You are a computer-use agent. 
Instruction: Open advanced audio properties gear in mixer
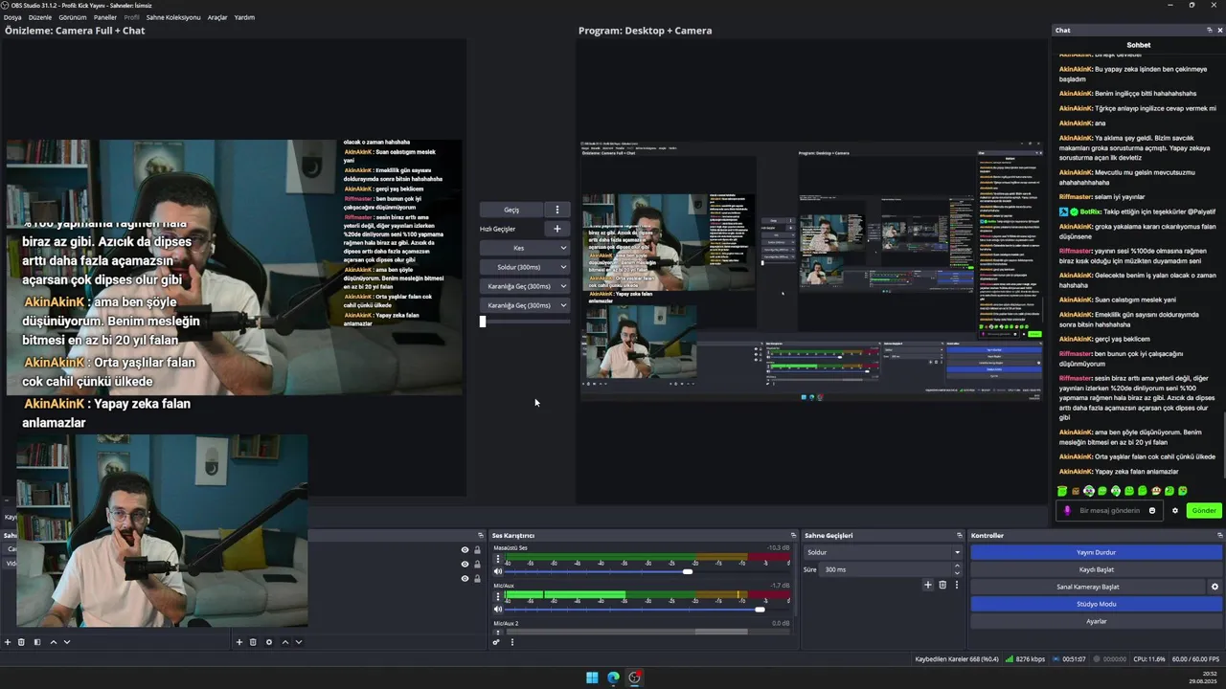(496, 642)
